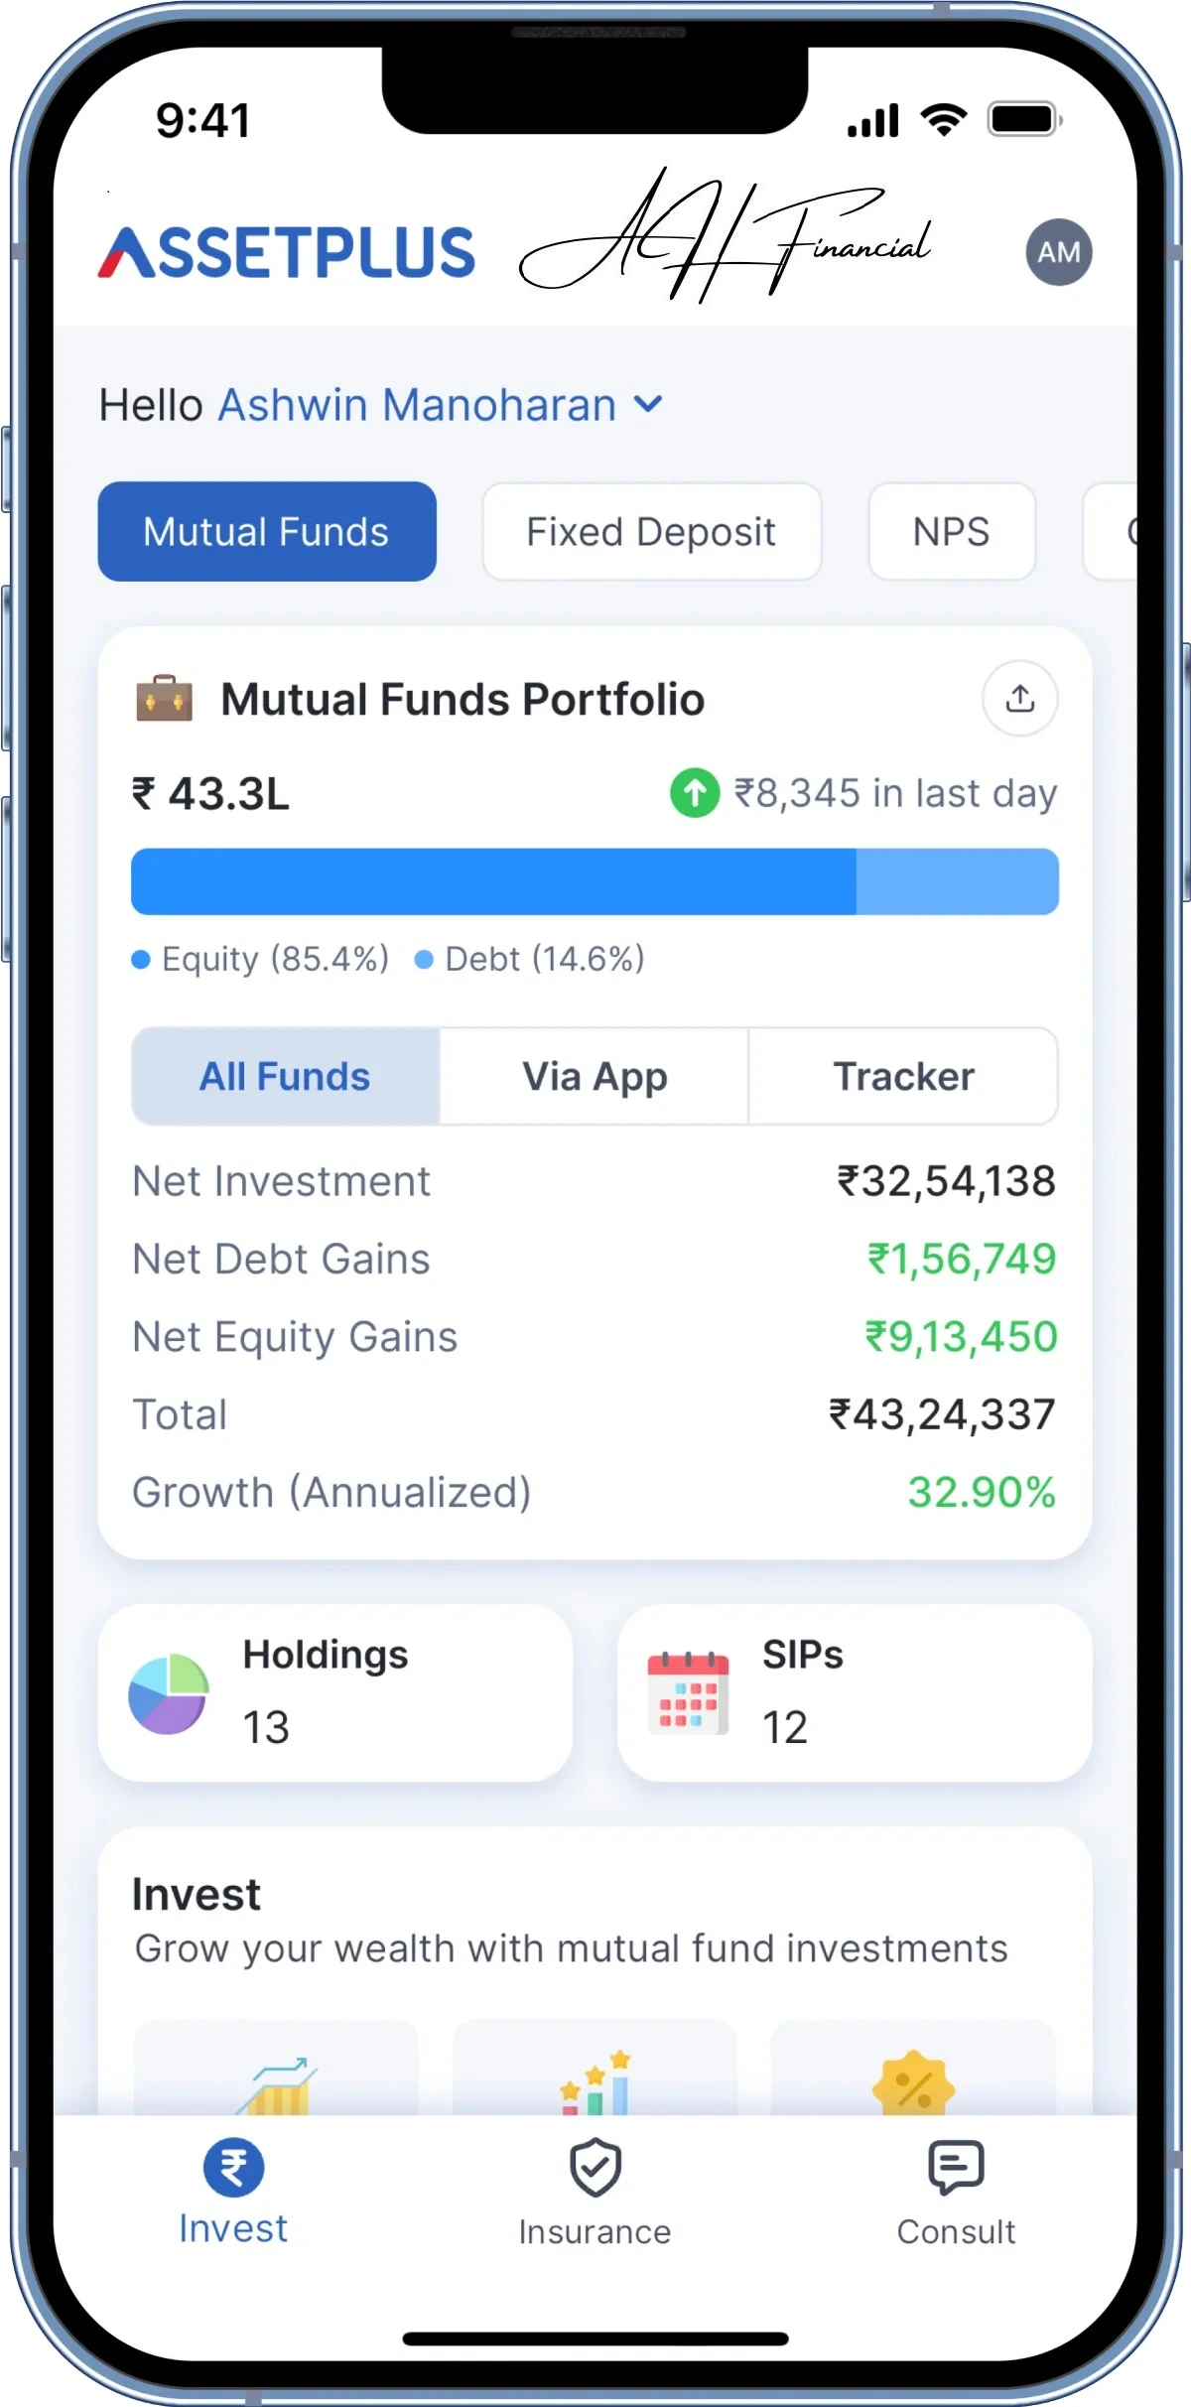Open the Consult chat icon
Screen dimensions: 1191x2407
tap(956, 2169)
